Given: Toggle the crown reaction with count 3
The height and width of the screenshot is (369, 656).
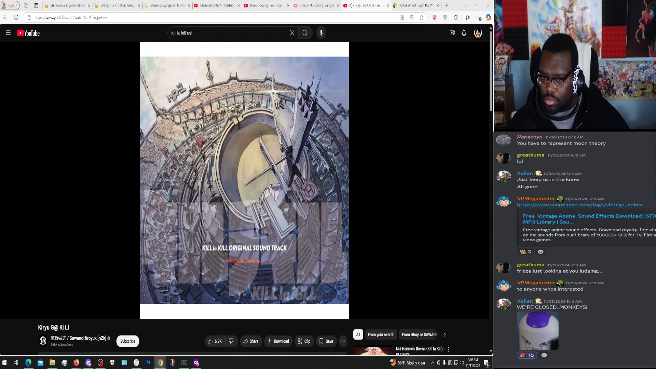Looking at the screenshot, I should tap(525, 252).
